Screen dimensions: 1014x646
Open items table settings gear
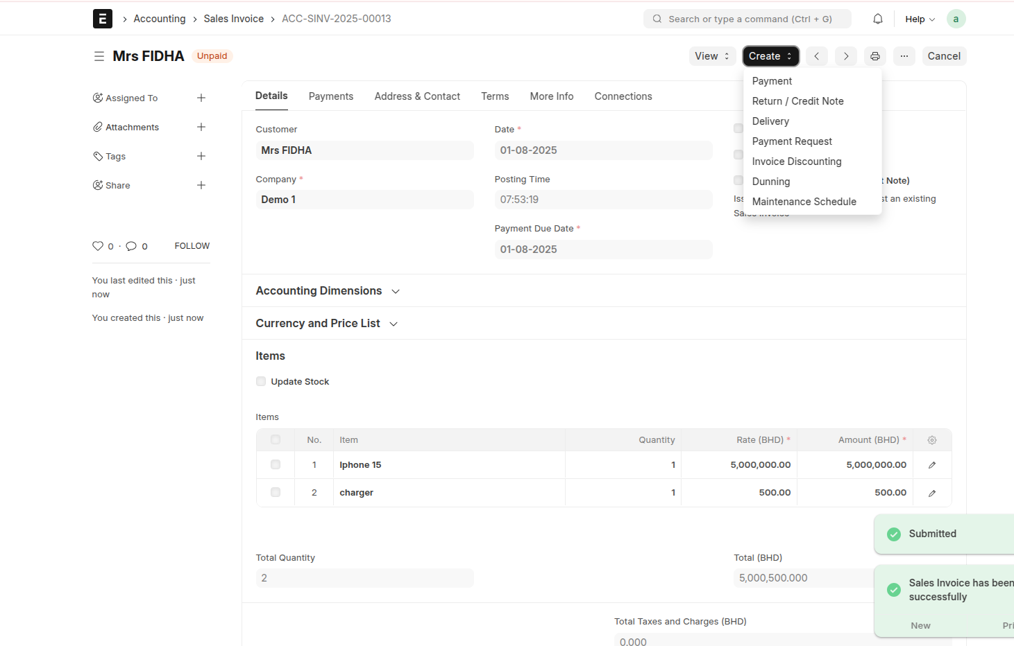(931, 440)
